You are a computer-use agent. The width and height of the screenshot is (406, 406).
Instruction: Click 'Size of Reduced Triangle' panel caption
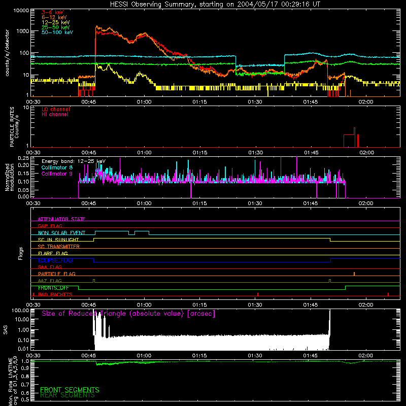[128, 314]
